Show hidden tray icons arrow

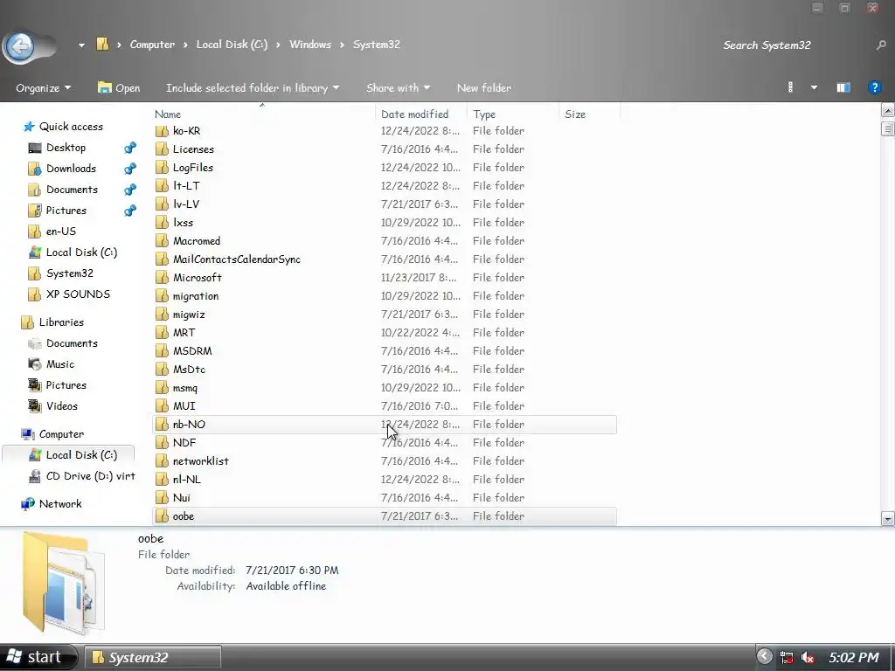pos(764,657)
